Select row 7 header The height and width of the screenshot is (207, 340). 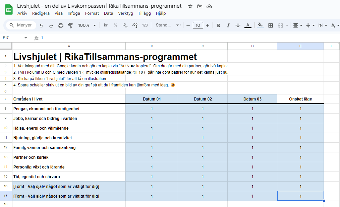(x=6, y=99)
